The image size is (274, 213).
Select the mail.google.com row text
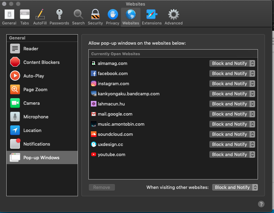[115, 114]
